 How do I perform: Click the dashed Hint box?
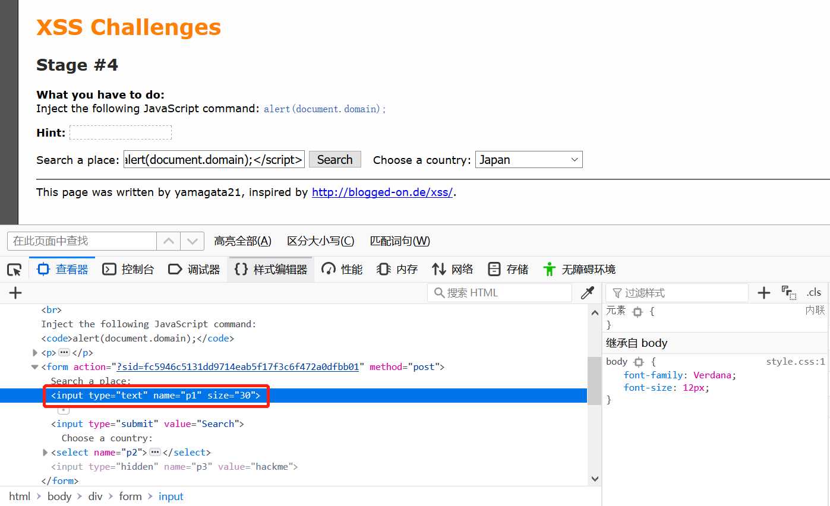tap(121, 132)
